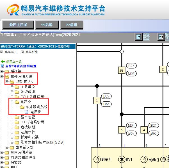Open the 全屏菜单 link
169x168 pixels.
coord(146,37)
